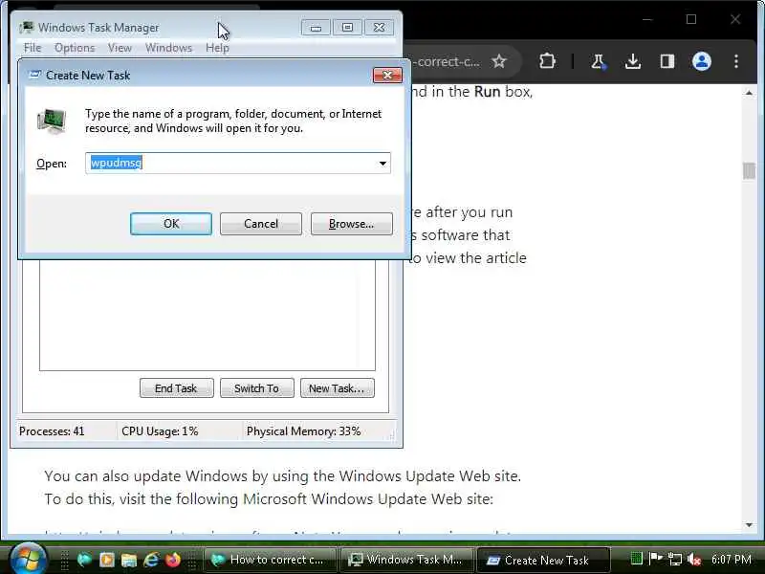Viewport: 765px width, 574px height.
Task: Open browser profile avatar
Action: click(x=702, y=61)
